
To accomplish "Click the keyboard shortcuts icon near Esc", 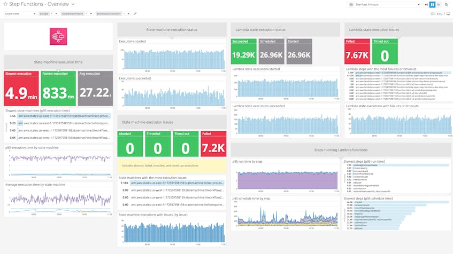I will tap(433, 13).
